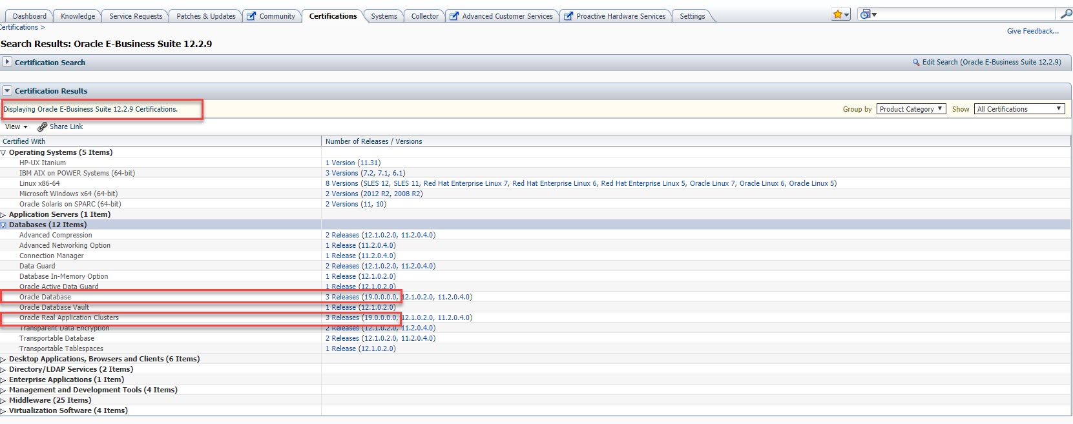This screenshot has height=424, width=1073.
Task: Click the magnifier search button
Action: tap(1066, 14)
